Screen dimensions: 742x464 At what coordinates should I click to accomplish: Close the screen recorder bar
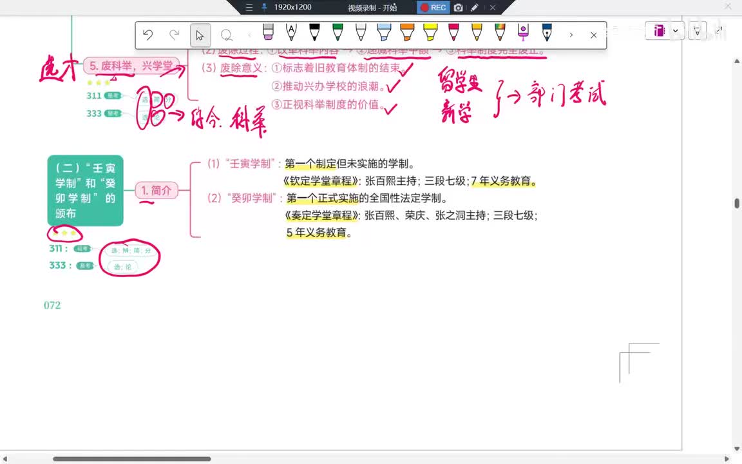tap(493, 8)
